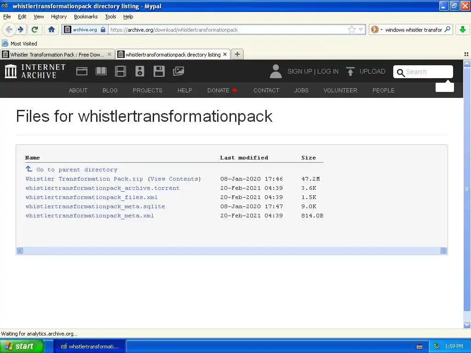Viewport: 471px width, 353px height.
Task: Open the Audio speaker icon
Action: [x=140, y=71]
